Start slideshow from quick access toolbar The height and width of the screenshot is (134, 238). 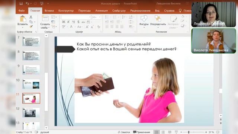tap(42, 3)
